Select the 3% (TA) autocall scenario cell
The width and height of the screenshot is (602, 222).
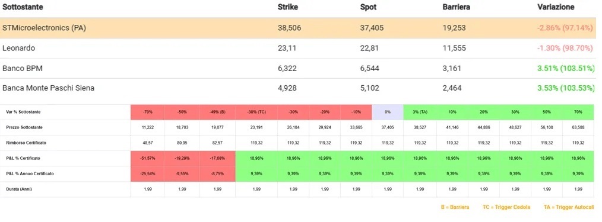click(420, 112)
